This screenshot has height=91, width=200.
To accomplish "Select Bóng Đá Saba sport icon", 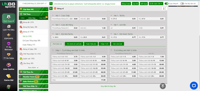I will click(21, 27).
